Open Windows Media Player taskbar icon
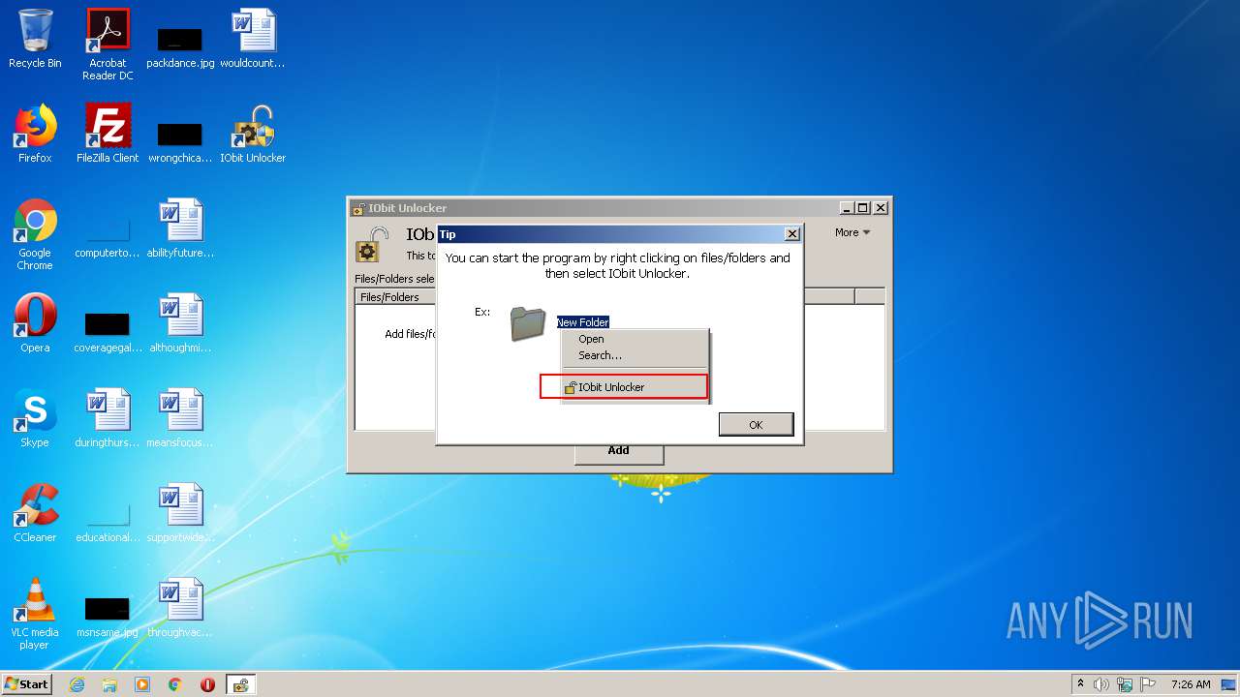1240x697 pixels. pos(142,684)
